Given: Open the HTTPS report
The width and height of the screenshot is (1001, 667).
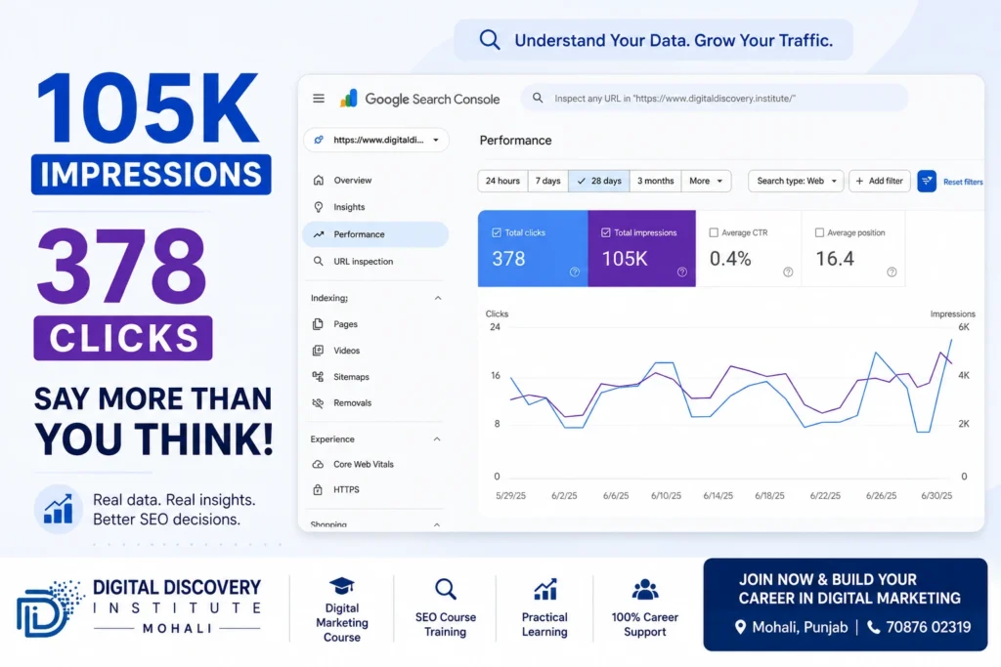Looking at the screenshot, I should coord(375,489).
